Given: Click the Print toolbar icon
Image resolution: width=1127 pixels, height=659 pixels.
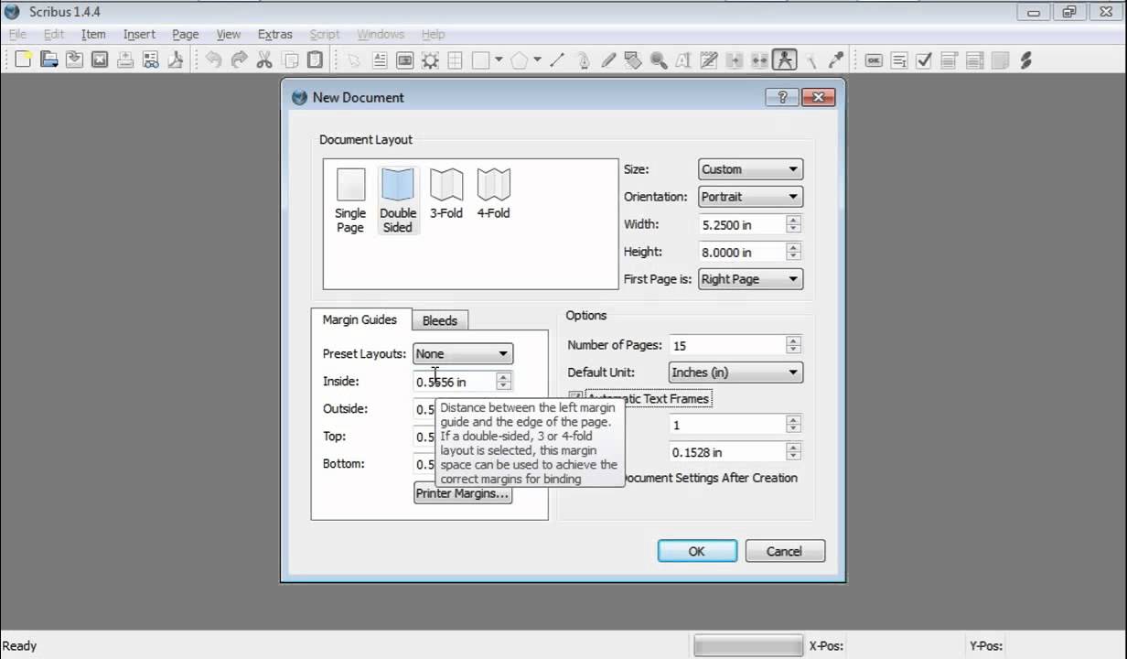Looking at the screenshot, I should (125, 59).
